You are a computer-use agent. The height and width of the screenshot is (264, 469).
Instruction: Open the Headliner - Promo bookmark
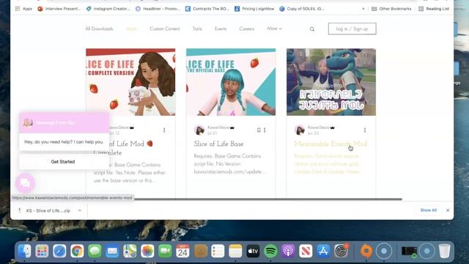point(158,9)
